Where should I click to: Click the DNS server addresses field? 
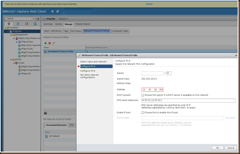click(188, 100)
